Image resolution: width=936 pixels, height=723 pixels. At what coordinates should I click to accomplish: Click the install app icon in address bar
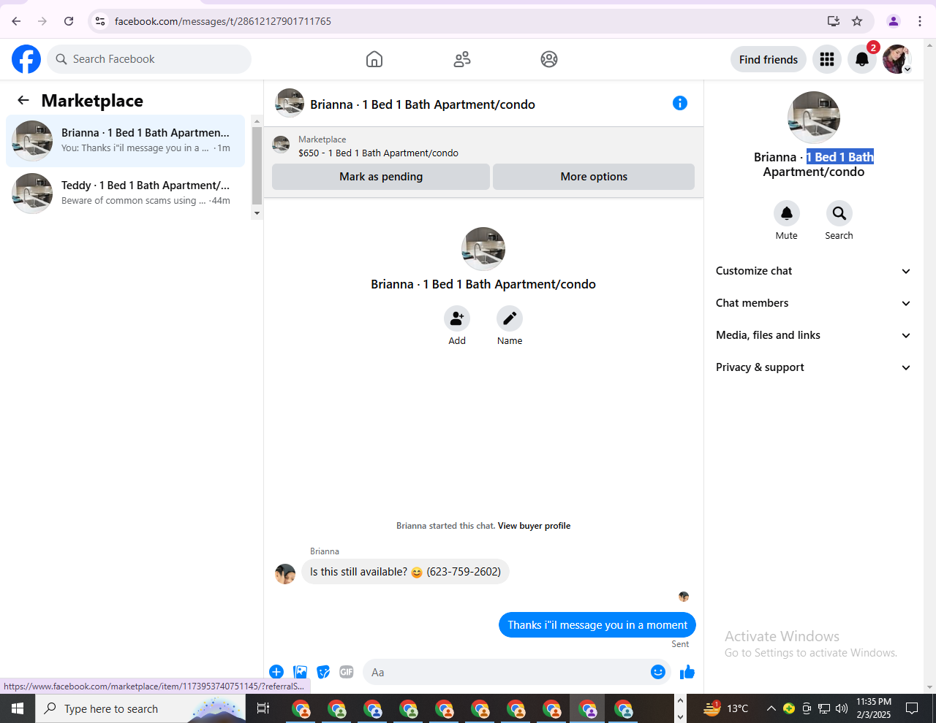pos(834,21)
